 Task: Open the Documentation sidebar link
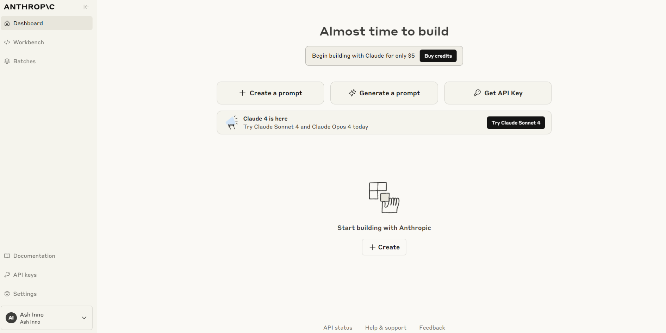[x=47, y=256]
